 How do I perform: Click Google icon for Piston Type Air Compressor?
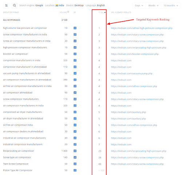tap(75, 170)
